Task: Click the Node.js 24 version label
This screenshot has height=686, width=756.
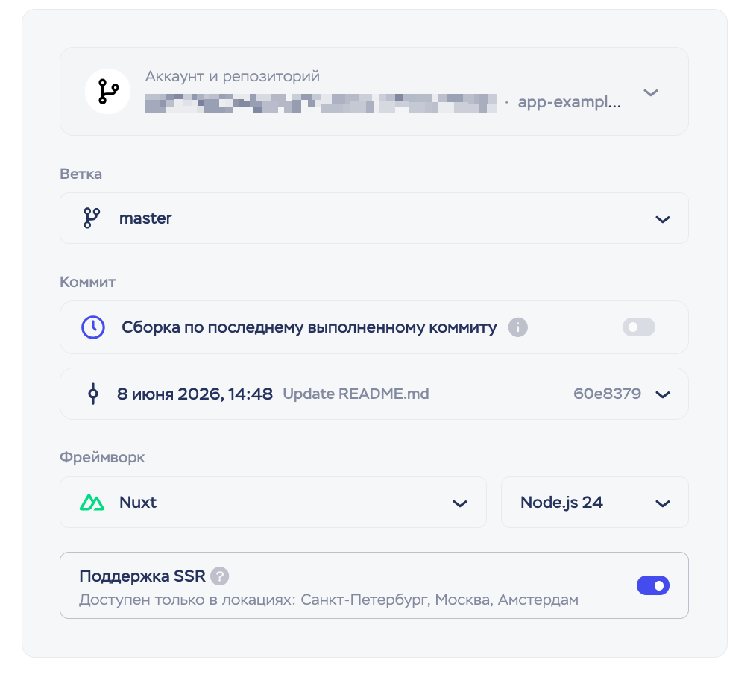Action: coord(561,503)
